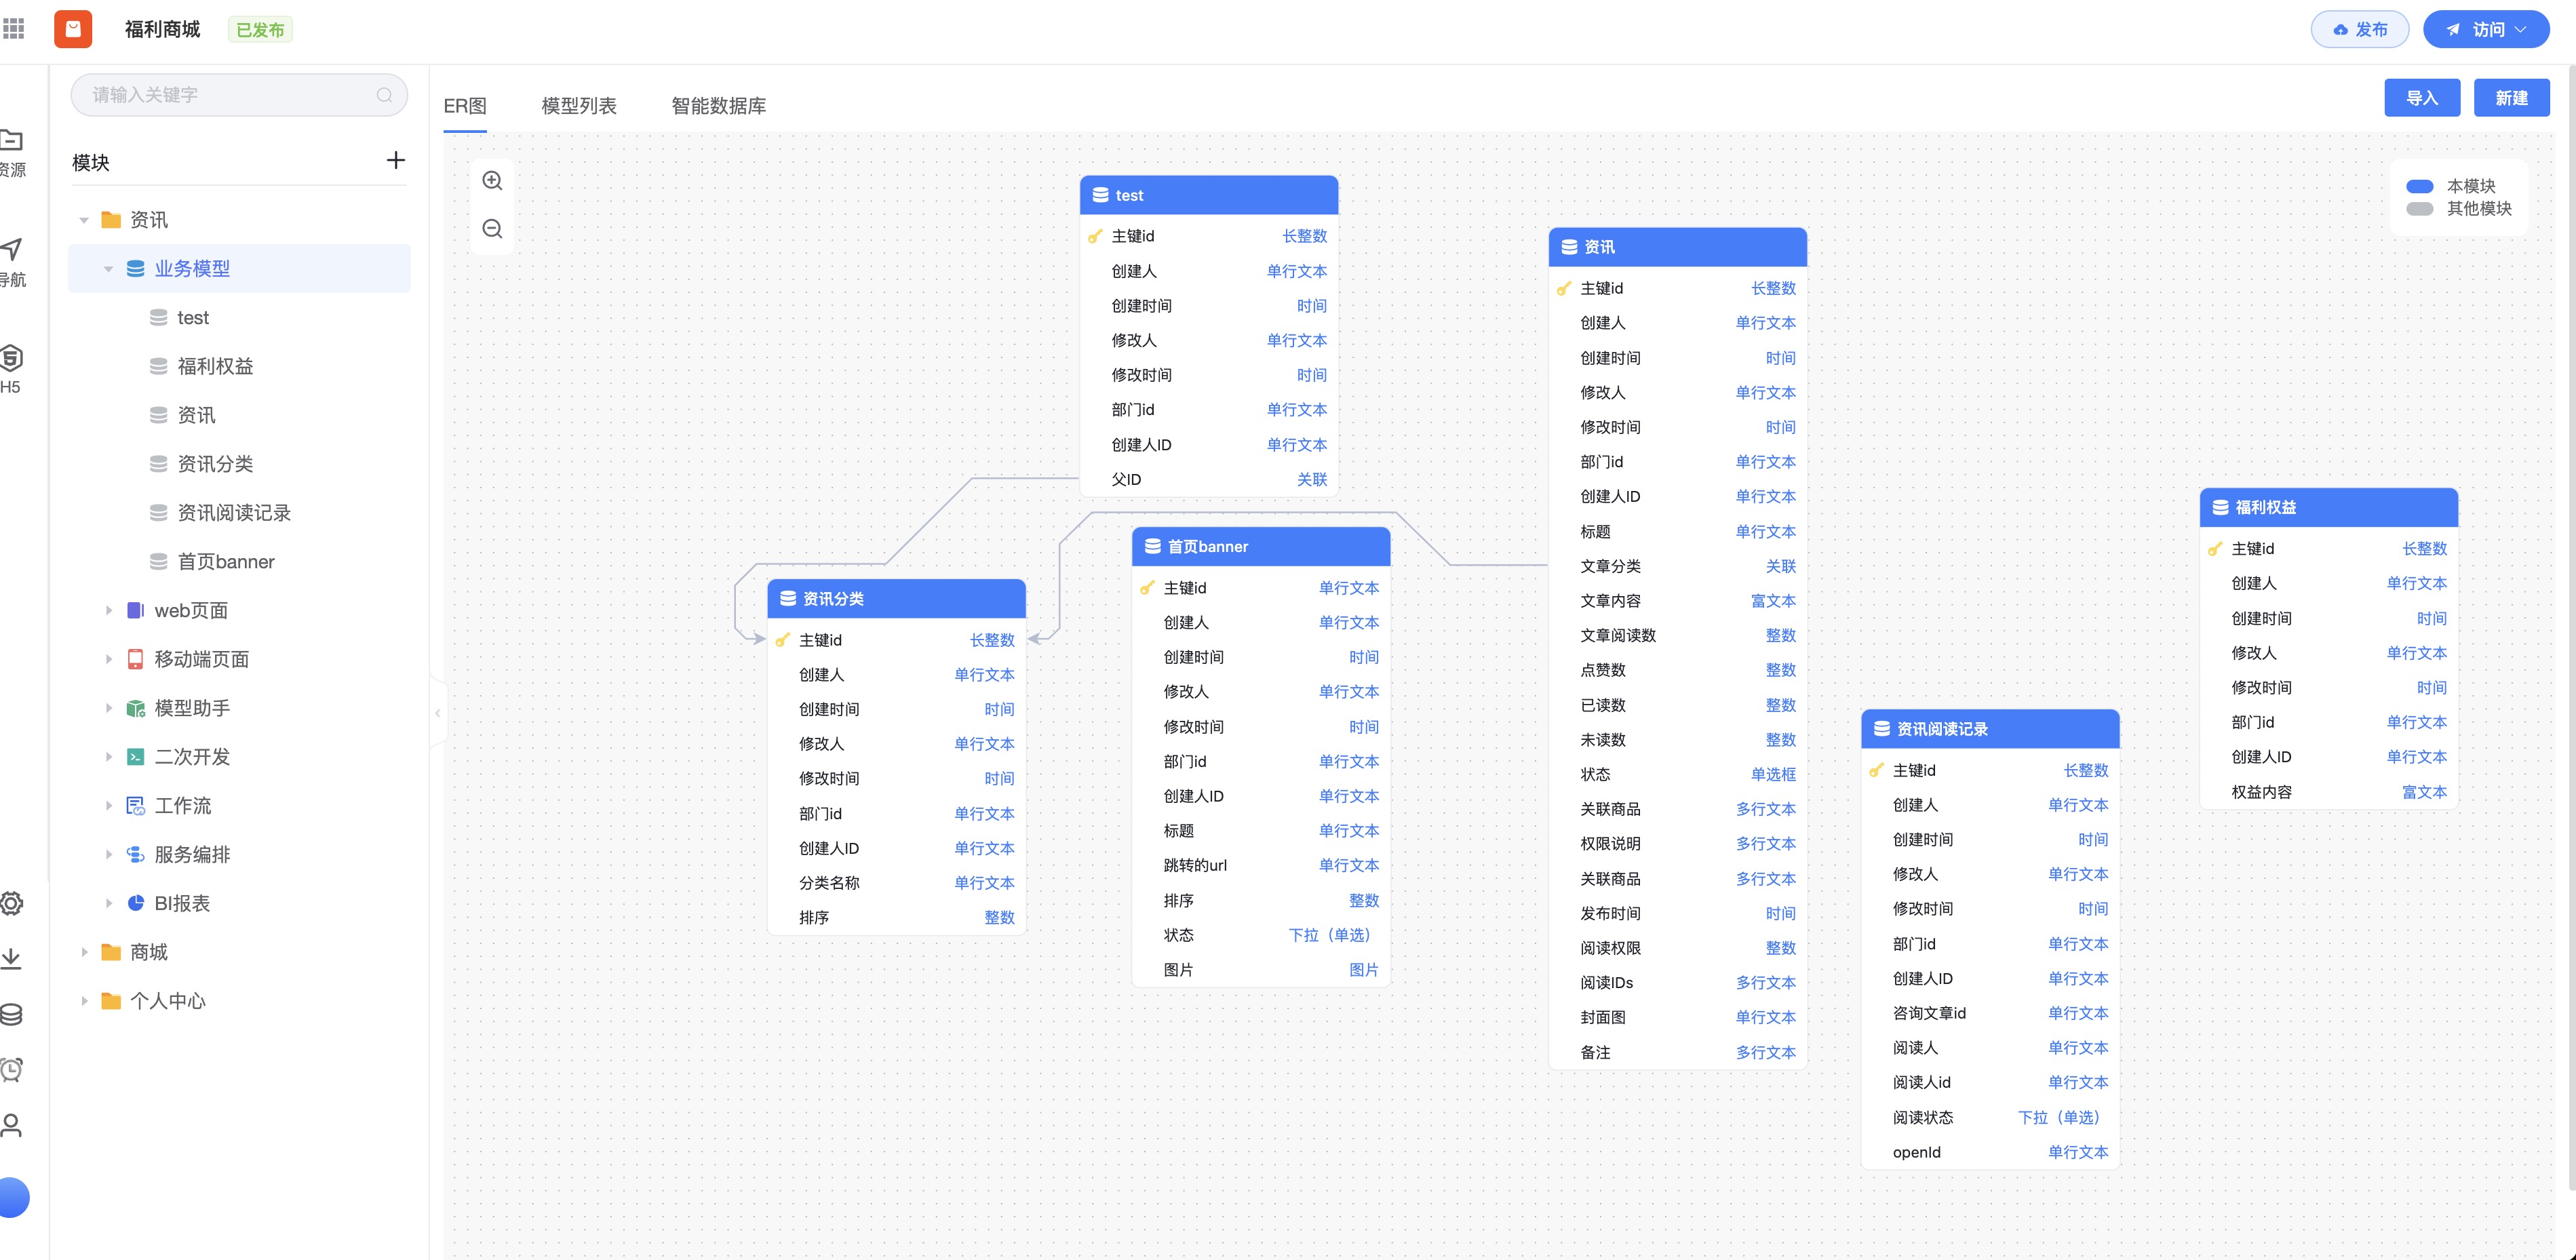Open the 导航 sidebar icon
Image resolution: width=2576 pixels, height=1260 pixels.
12,262
